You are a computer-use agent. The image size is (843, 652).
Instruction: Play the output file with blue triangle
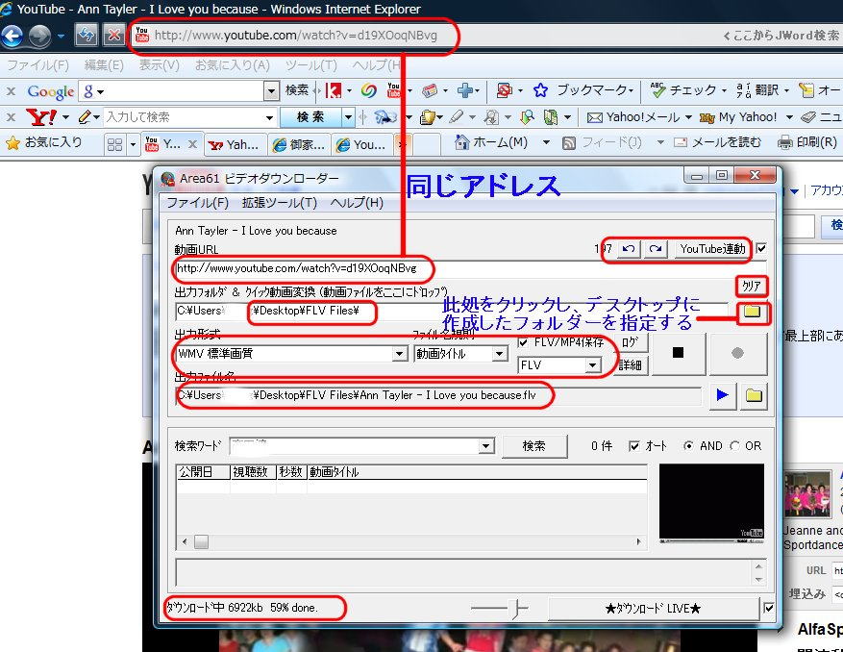pos(722,395)
